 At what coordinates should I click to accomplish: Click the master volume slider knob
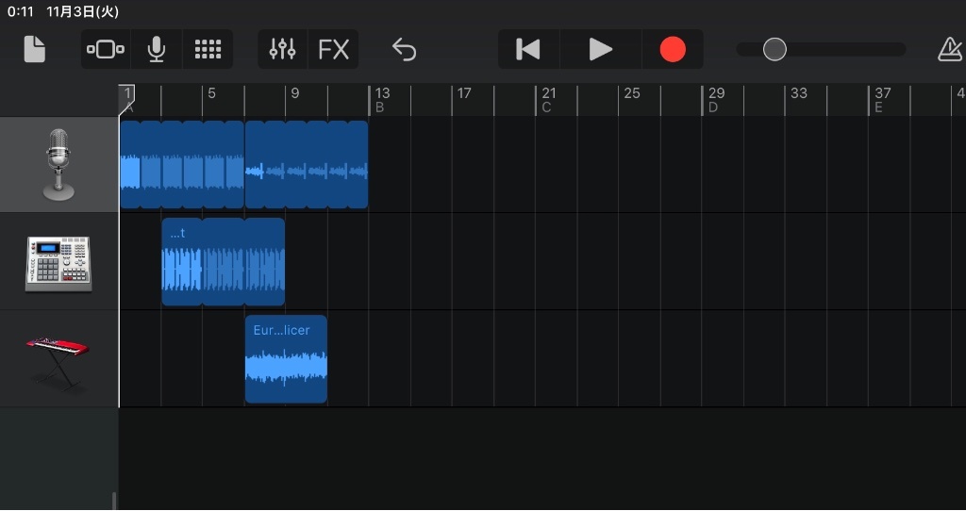point(774,49)
